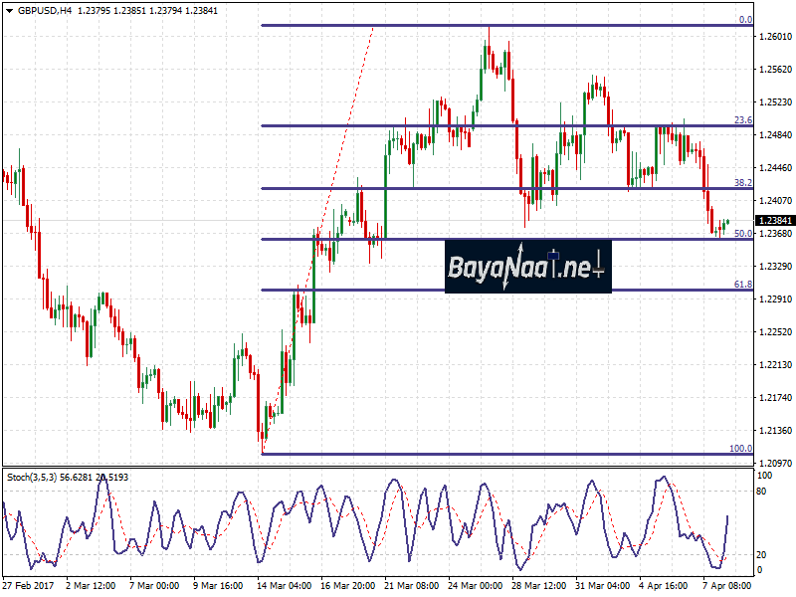Click the 27 Feb 2017 date label

click(28, 585)
